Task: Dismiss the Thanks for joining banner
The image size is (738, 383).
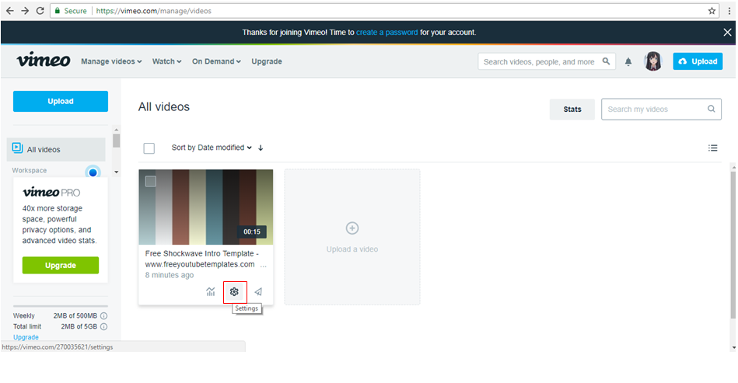Action: click(x=727, y=33)
